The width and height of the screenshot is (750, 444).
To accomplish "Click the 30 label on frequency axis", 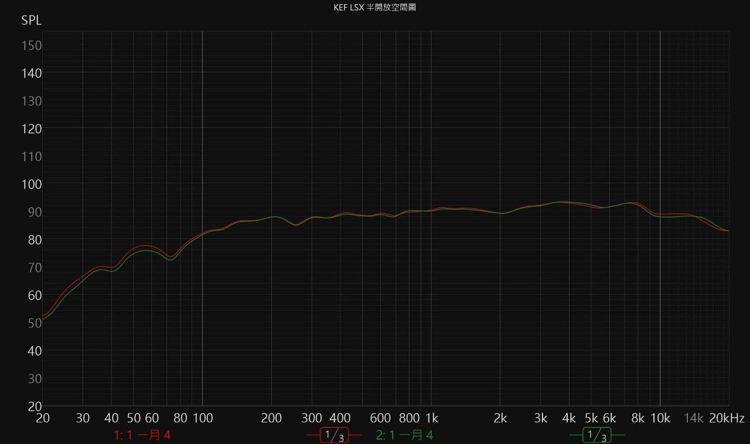I will tap(83, 418).
